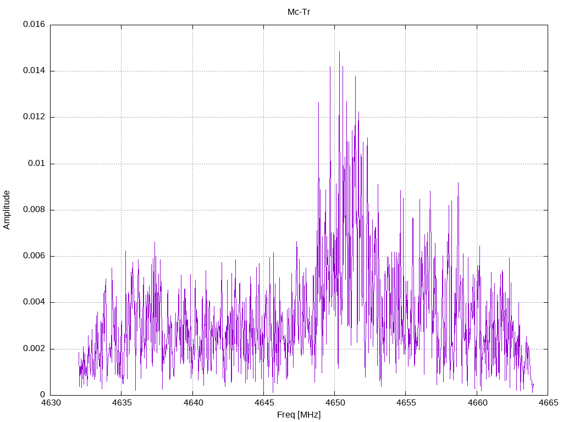
Task: Click the x-axis tick label 4630
Action: pos(51,403)
